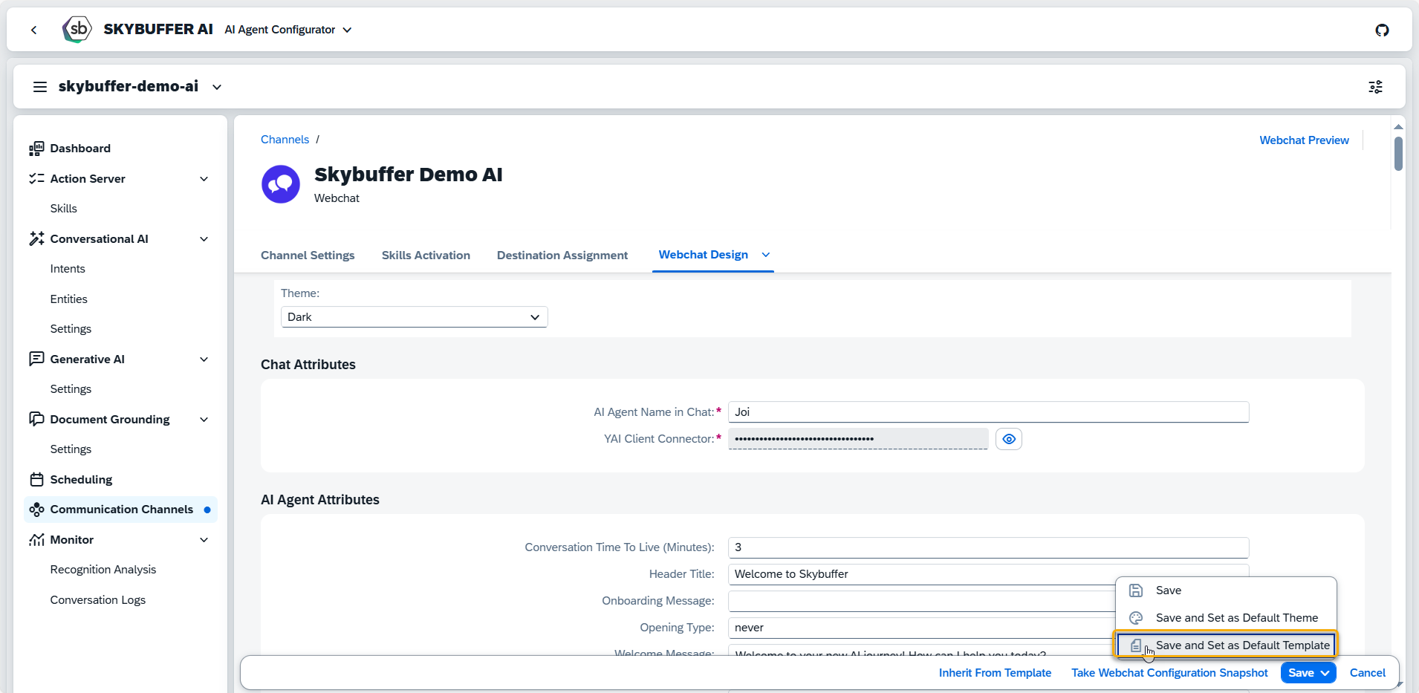Open Intents in the sidebar
1419x693 pixels.
[68, 269]
